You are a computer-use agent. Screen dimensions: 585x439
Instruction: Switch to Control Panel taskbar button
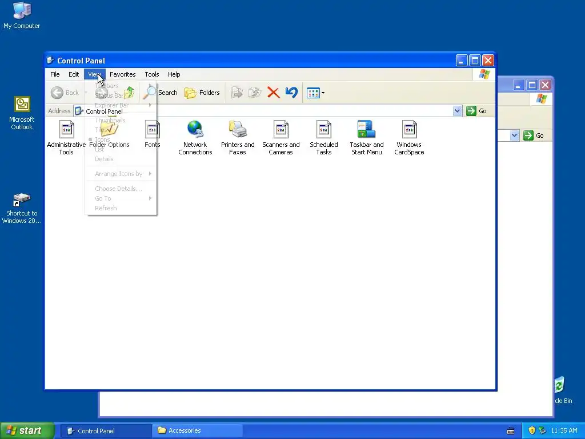(106, 431)
